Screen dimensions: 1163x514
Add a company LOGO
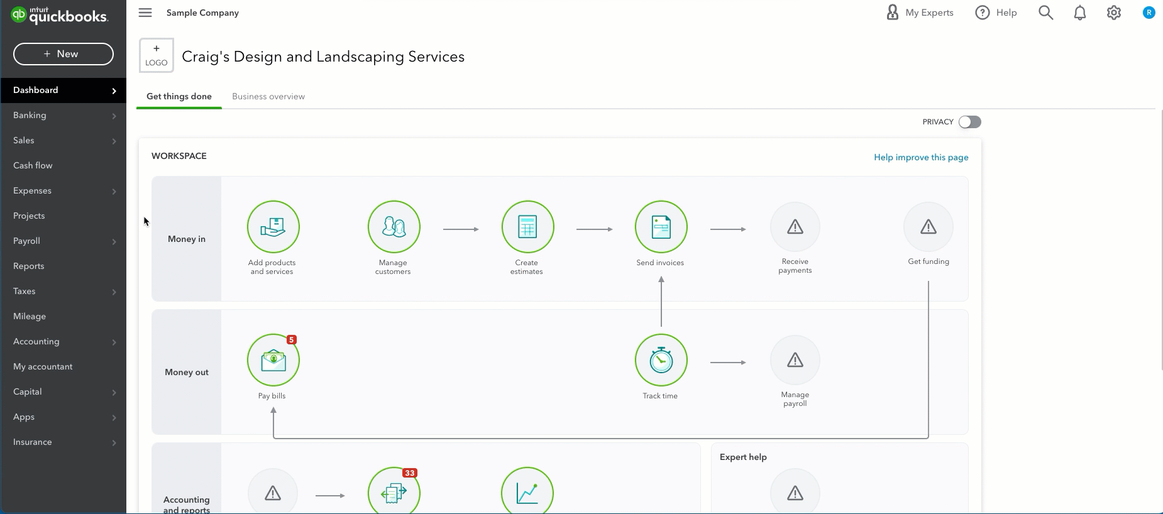(x=157, y=55)
